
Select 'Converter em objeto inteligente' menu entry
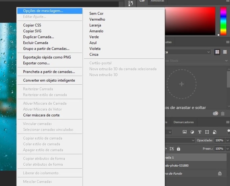tap(49, 80)
